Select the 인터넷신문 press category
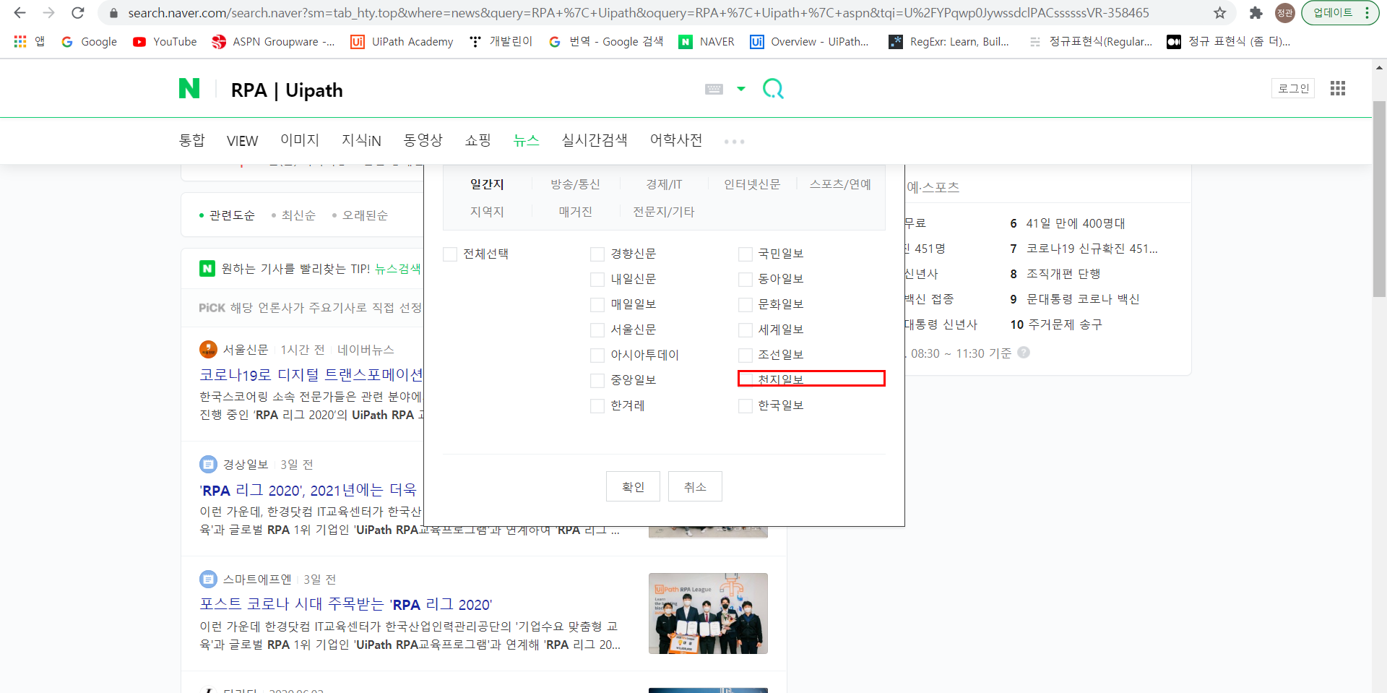The image size is (1387, 693). tap(752, 184)
